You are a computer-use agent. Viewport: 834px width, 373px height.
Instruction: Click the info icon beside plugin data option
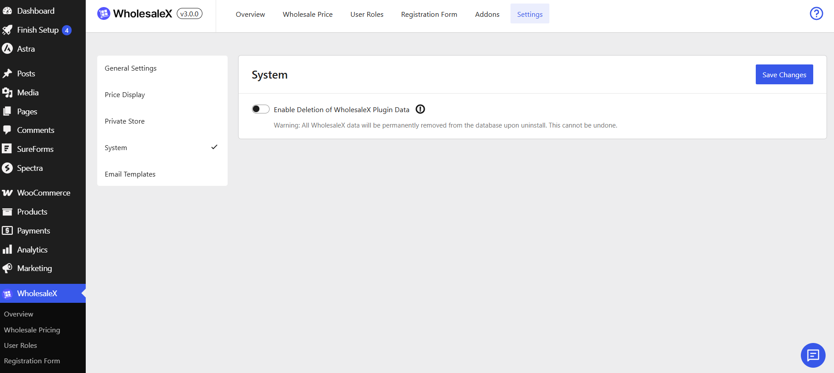[420, 109]
